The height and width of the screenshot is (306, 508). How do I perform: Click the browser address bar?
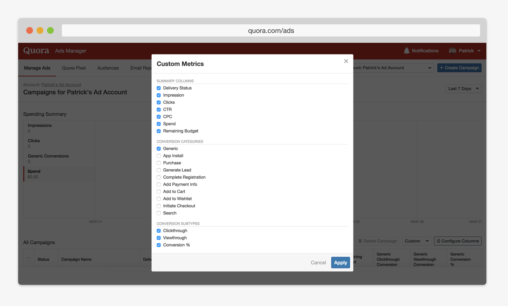(x=271, y=31)
